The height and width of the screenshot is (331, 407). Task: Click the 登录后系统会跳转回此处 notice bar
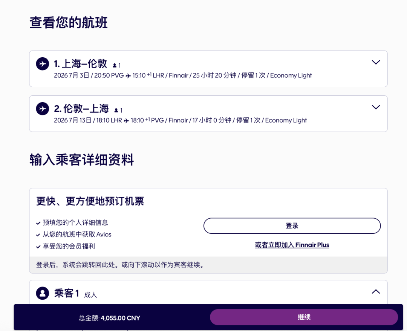tap(208, 265)
